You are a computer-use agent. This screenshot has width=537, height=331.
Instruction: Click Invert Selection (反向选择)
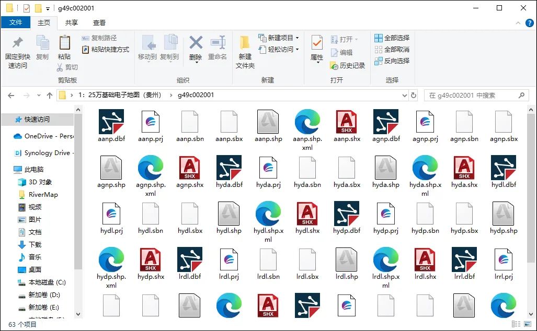[392, 61]
